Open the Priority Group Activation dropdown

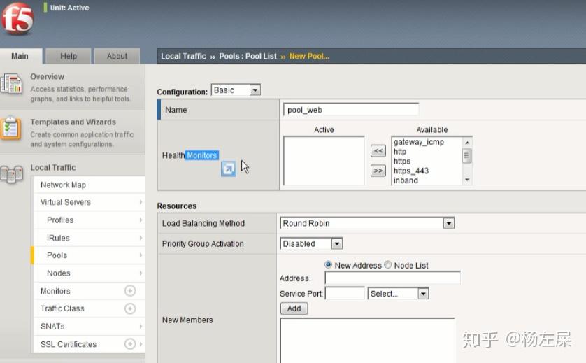tap(311, 243)
